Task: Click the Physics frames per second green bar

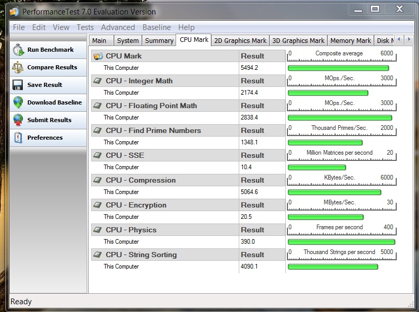Action: click(341, 242)
